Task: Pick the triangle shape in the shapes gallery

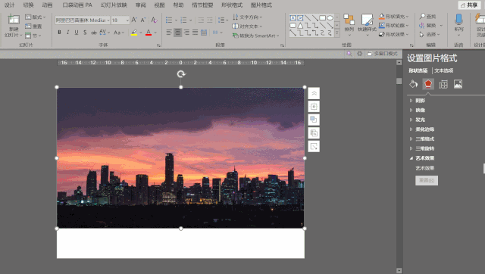Action: pos(300,25)
